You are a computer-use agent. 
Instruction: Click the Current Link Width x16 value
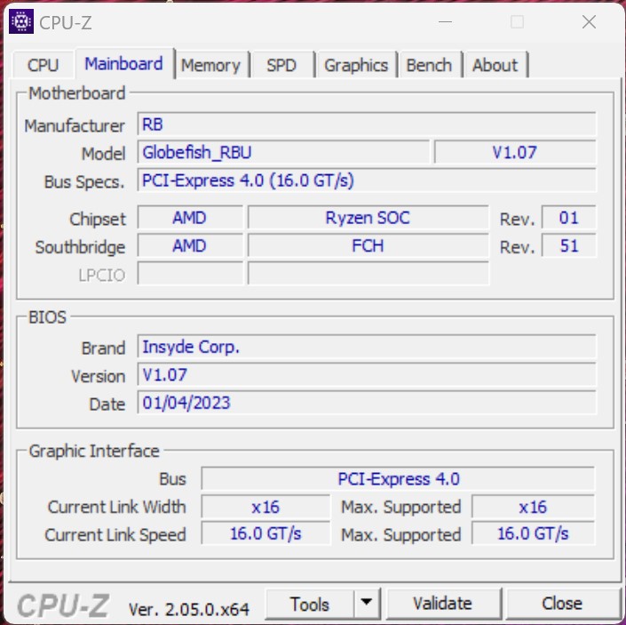click(x=265, y=507)
